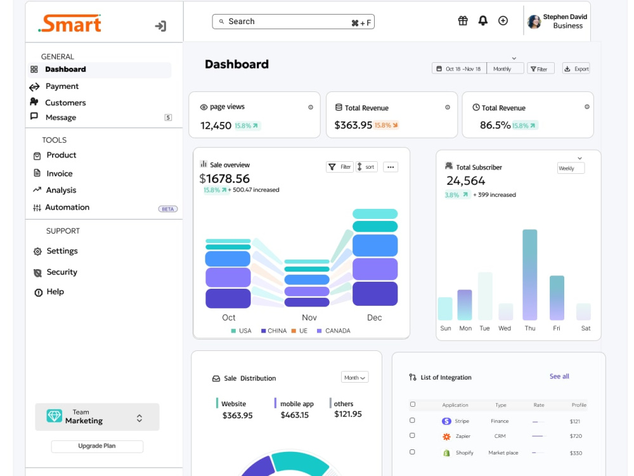Click the search magnifier icon
The height and width of the screenshot is (476, 634).
(x=221, y=22)
